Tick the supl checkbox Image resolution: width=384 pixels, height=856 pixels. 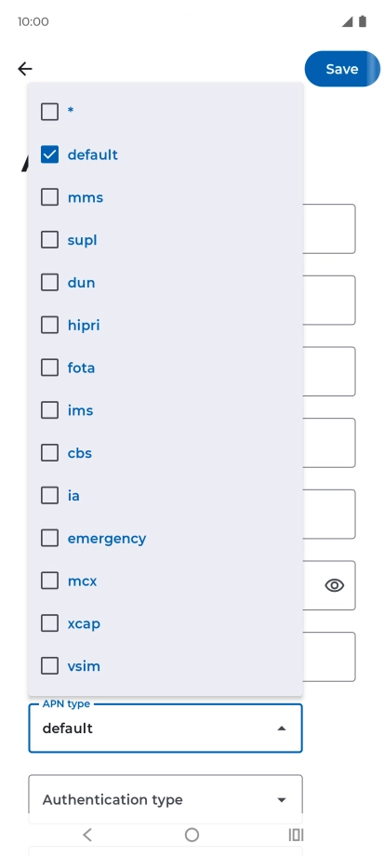(49, 240)
